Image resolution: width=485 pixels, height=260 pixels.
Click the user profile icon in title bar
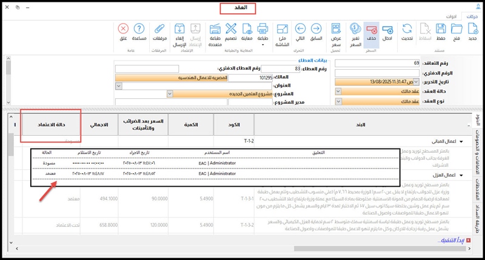click(478, 7)
